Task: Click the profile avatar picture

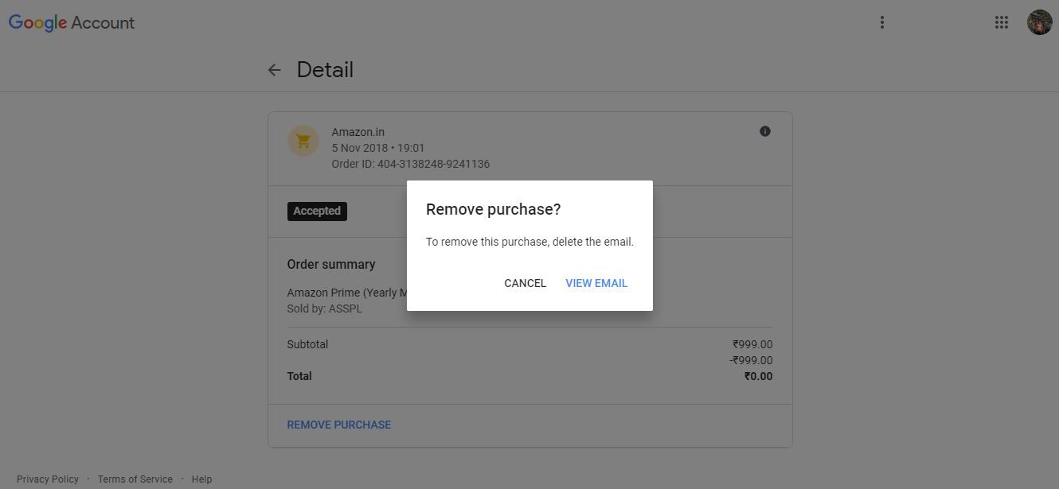Action: point(1039,22)
